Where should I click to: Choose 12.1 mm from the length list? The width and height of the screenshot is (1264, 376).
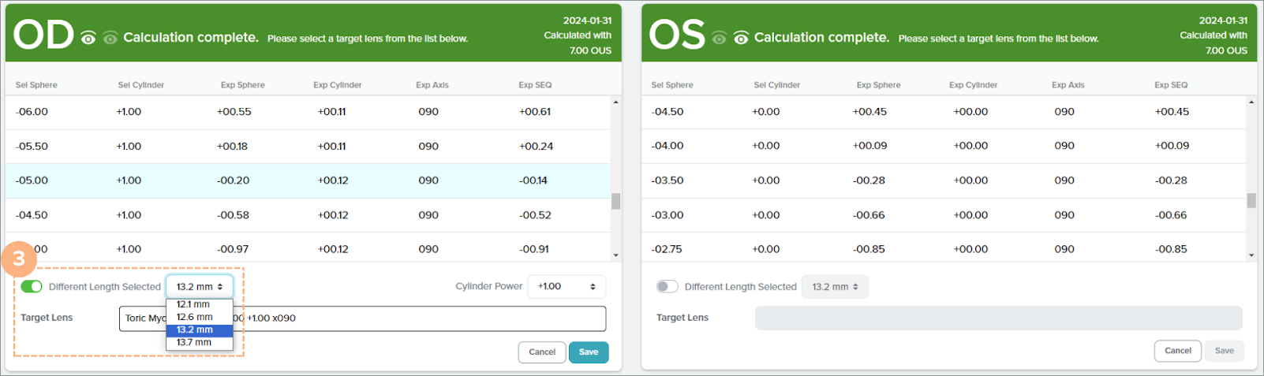(194, 304)
